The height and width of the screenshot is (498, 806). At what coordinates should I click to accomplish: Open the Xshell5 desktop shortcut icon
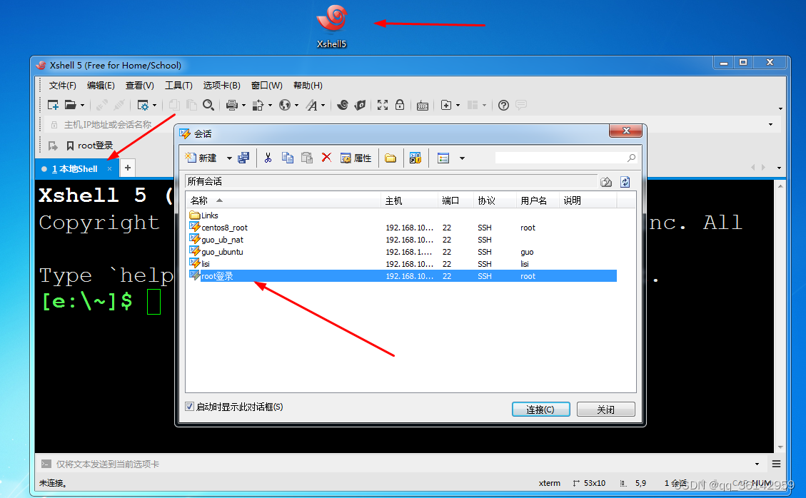point(331,26)
